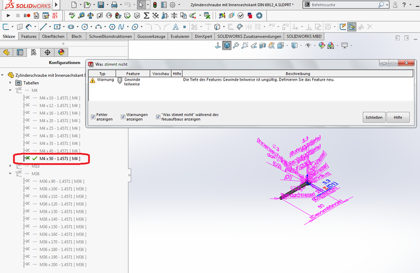The image size is (420, 273).
Task: Switch to the Schweißkonstruktionen tab
Action: [111, 36]
